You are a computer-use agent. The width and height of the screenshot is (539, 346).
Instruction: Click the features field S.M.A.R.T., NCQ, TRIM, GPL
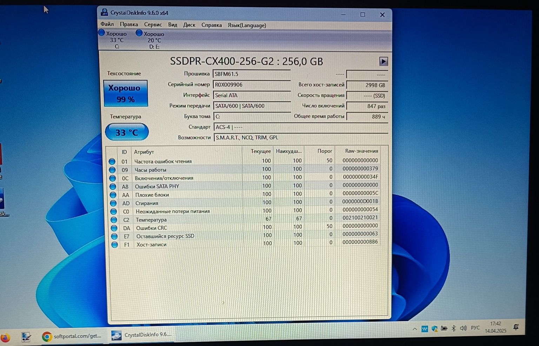pos(301,138)
